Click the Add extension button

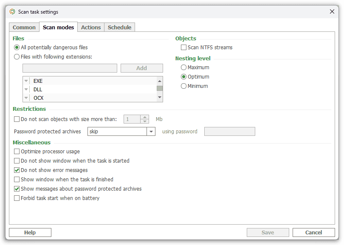142,68
